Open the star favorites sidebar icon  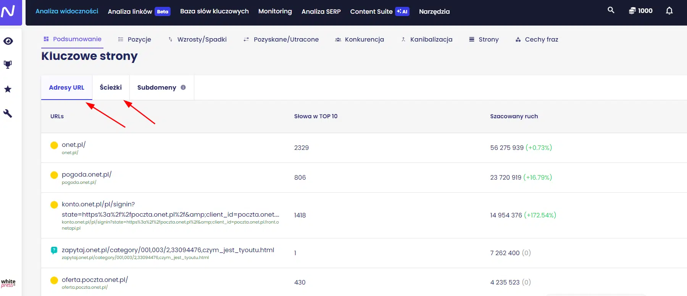pos(8,89)
